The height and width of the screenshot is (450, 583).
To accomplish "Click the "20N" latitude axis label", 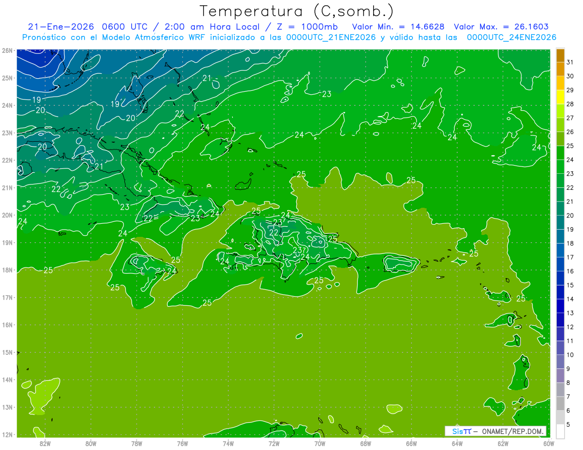I will coord(7,215).
